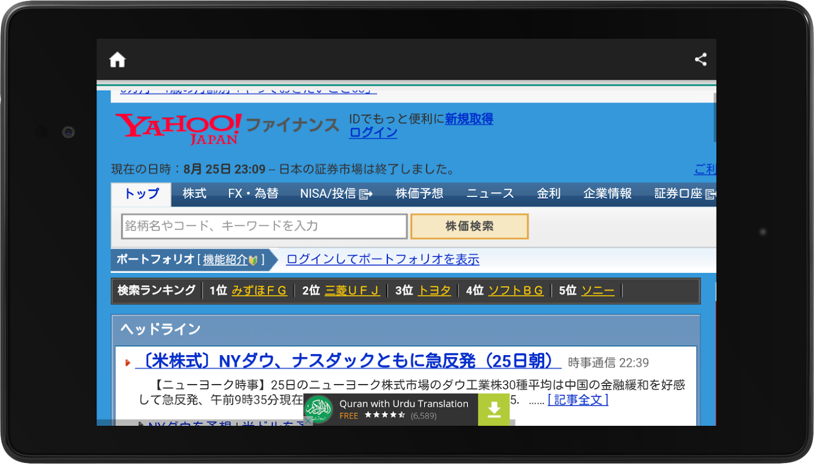Select the 金利 tab
Image resolution: width=814 pixels, height=464 pixels.
[x=549, y=194]
